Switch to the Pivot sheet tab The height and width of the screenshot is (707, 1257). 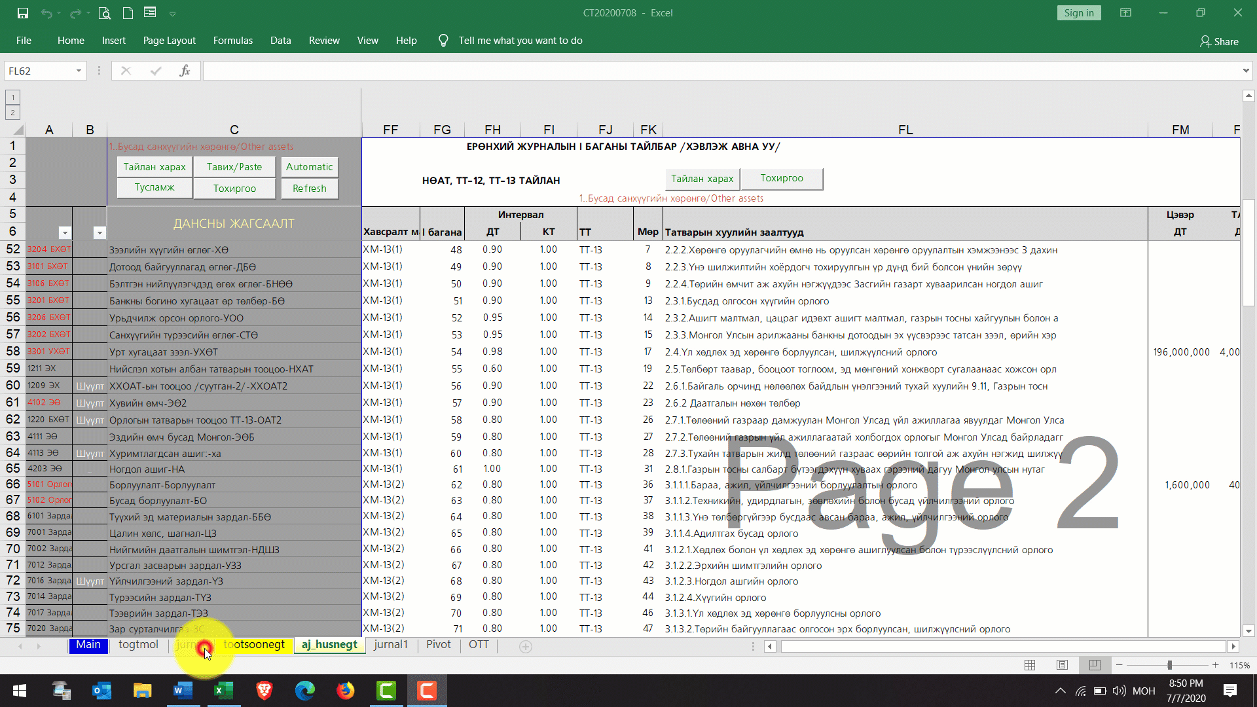point(438,645)
